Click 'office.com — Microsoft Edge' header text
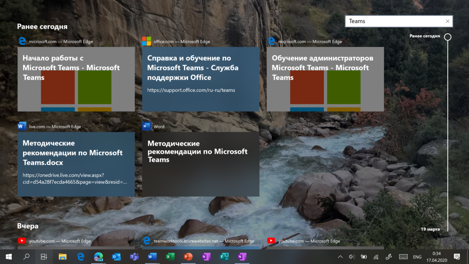 (x=182, y=42)
